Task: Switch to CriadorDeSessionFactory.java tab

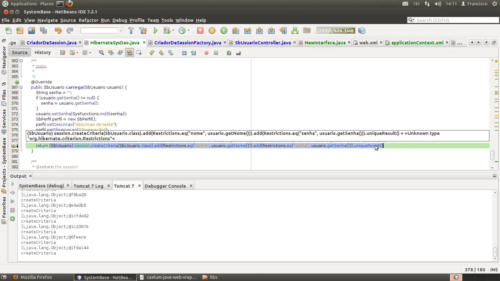Action: pos(187,43)
